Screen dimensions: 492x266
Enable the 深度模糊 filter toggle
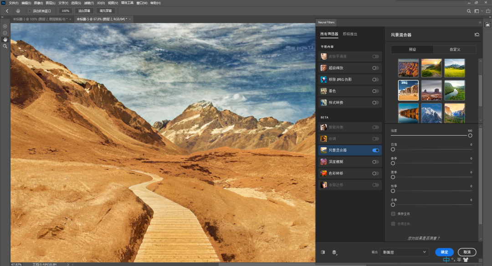click(x=375, y=162)
